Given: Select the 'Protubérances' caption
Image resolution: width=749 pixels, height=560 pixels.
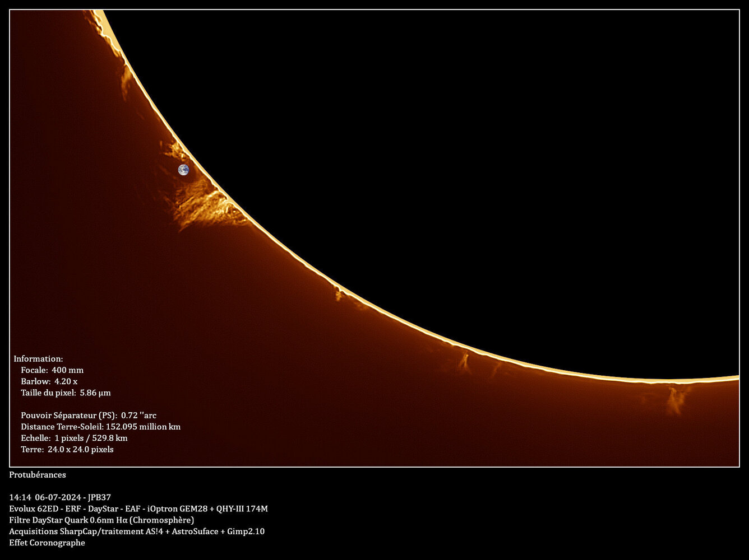Looking at the screenshot, I should tap(38, 474).
